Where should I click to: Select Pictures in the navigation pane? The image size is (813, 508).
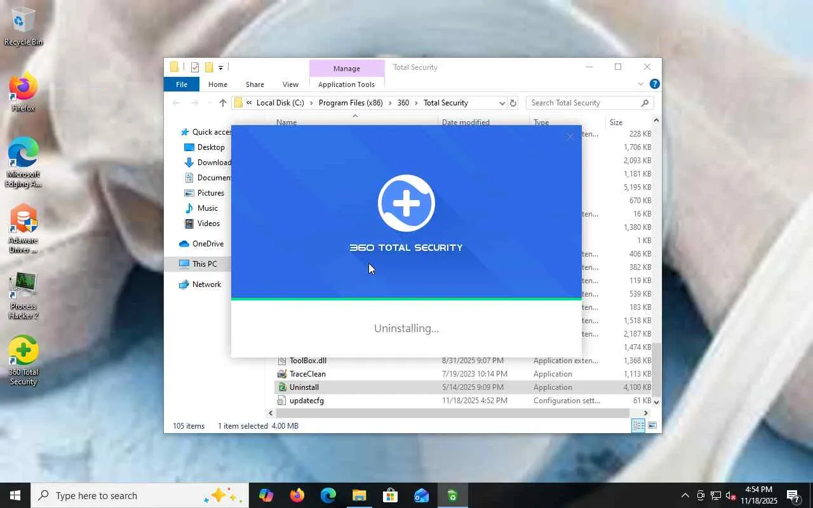pos(211,193)
